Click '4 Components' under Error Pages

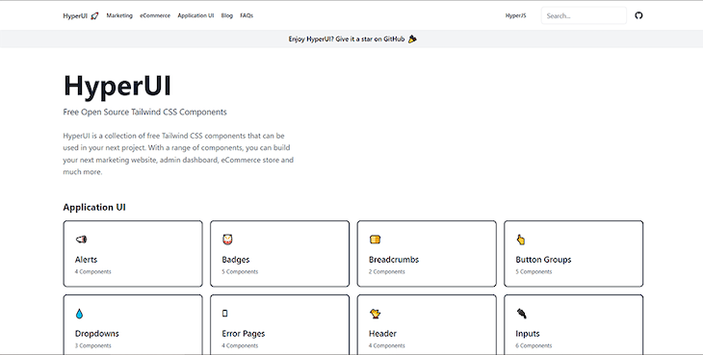pos(240,345)
